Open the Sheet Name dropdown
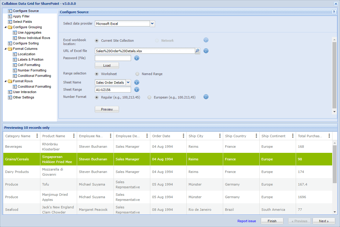Image resolution: width=340 pixels, height=227 pixels. 128,82
